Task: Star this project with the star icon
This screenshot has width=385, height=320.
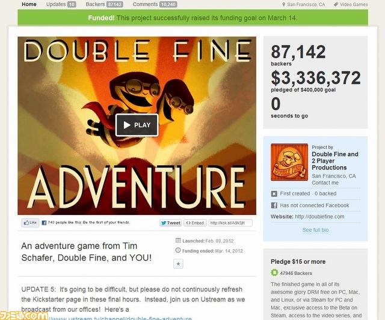Action: pyautogui.click(x=178, y=264)
